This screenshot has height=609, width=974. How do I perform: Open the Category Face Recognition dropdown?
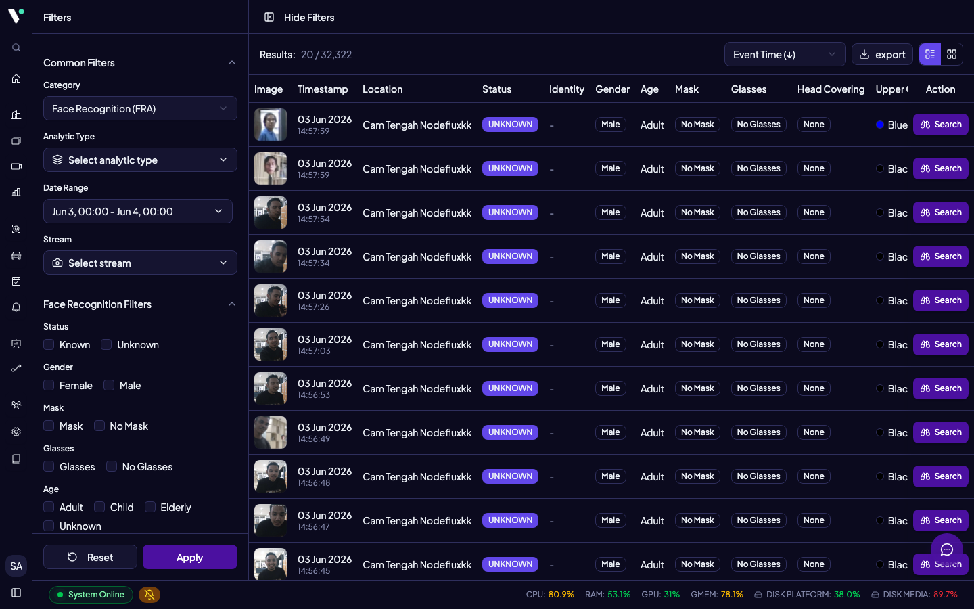[140, 108]
